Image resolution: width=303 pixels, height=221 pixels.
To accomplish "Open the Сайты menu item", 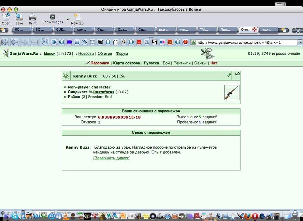I will (200, 63).
